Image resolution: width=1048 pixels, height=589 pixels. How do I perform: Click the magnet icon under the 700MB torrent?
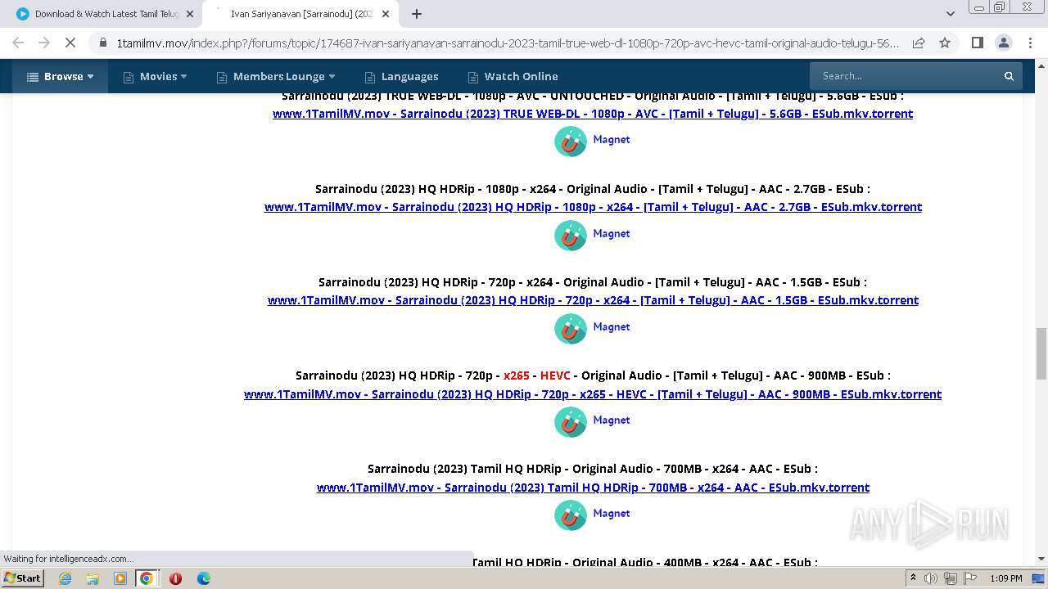(x=571, y=515)
